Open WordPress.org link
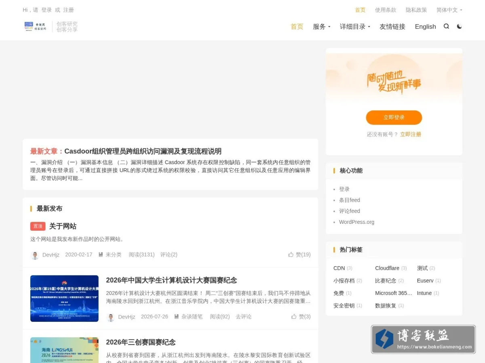 356,222
